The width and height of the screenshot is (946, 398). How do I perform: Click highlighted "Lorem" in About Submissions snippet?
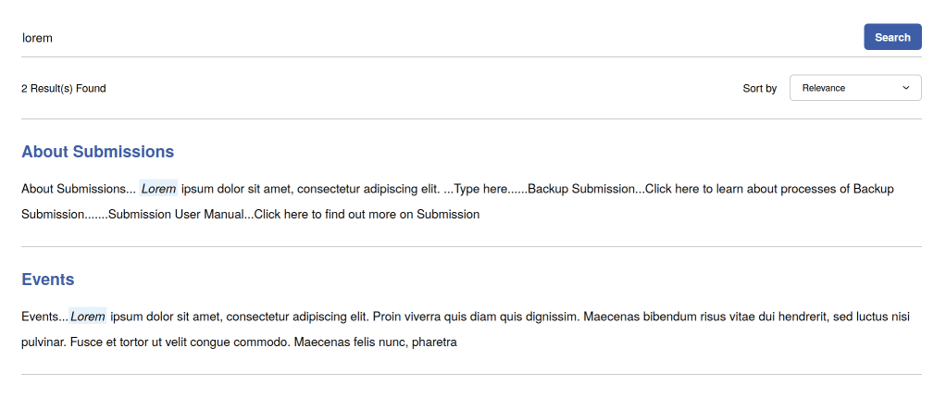click(x=158, y=189)
